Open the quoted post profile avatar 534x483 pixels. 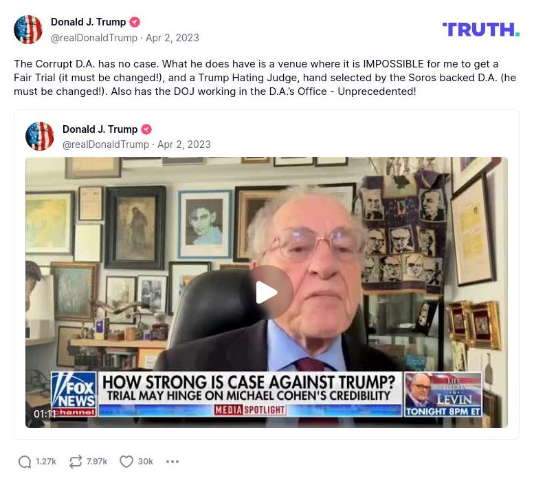[x=39, y=136]
